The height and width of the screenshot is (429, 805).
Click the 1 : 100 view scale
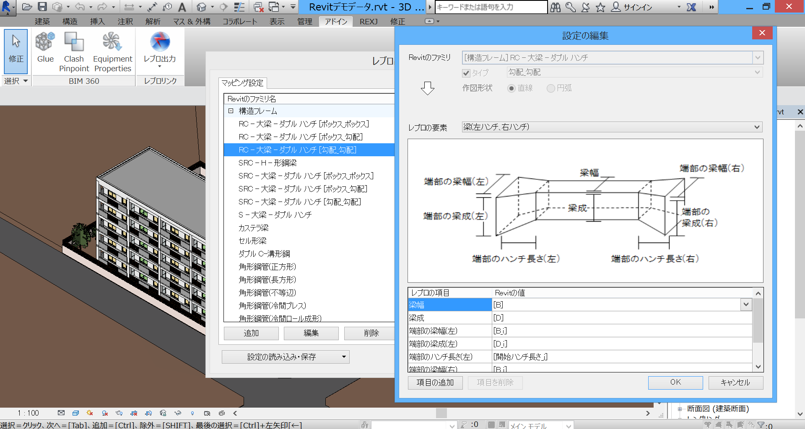point(28,413)
